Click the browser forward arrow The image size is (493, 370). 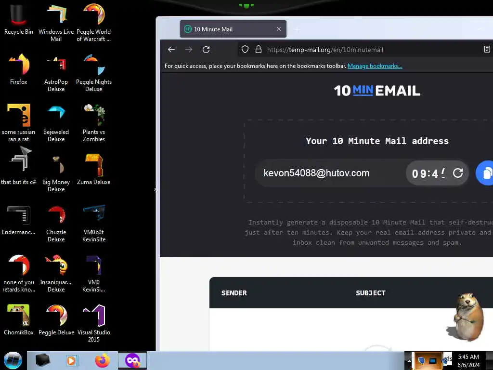pos(189,50)
